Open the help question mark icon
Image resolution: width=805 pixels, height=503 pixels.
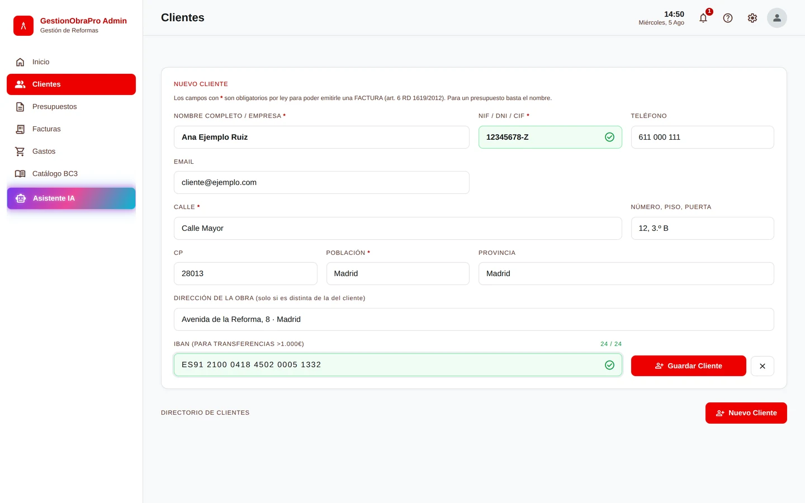click(x=728, y=18)
